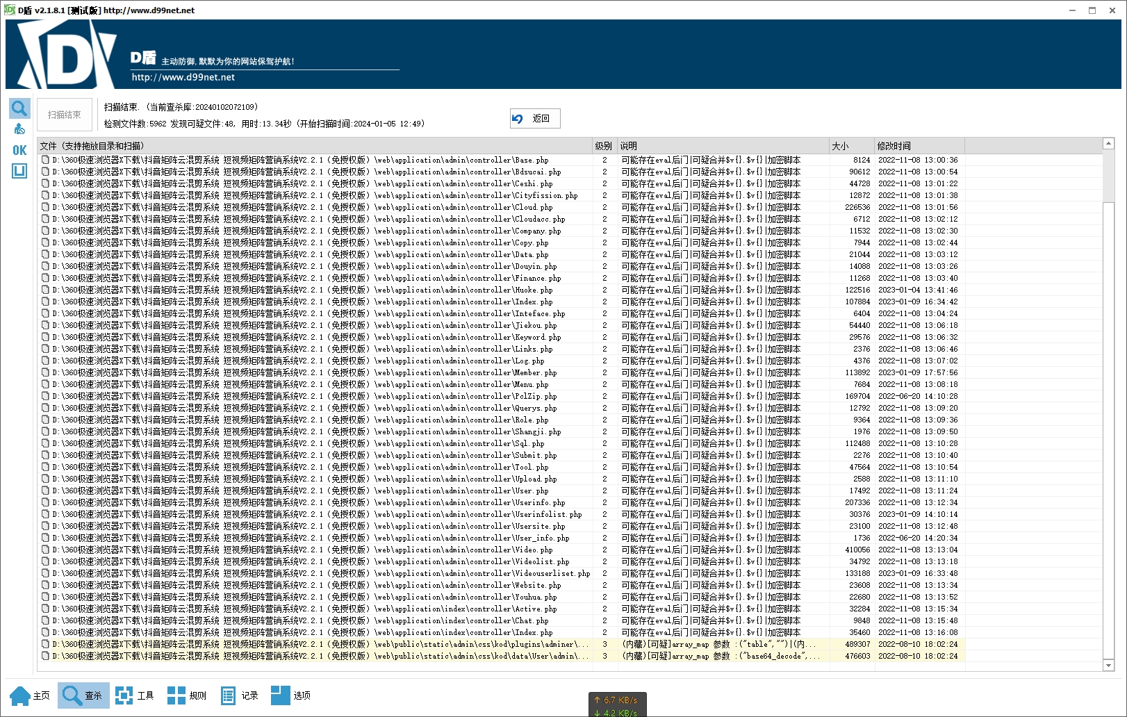Click the file icon of the Bdsucai.php row

coord(45,172)
